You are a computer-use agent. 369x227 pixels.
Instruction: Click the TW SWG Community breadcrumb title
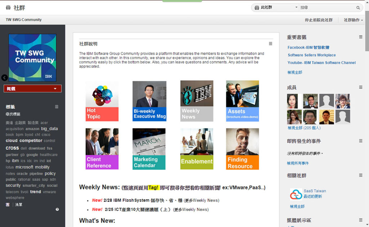click(23, 20)
